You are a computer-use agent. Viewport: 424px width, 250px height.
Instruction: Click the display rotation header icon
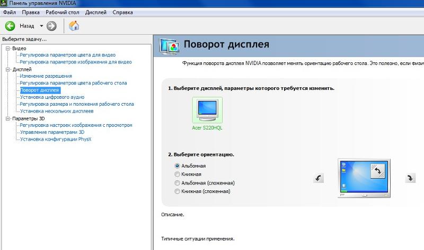(169, 46)
